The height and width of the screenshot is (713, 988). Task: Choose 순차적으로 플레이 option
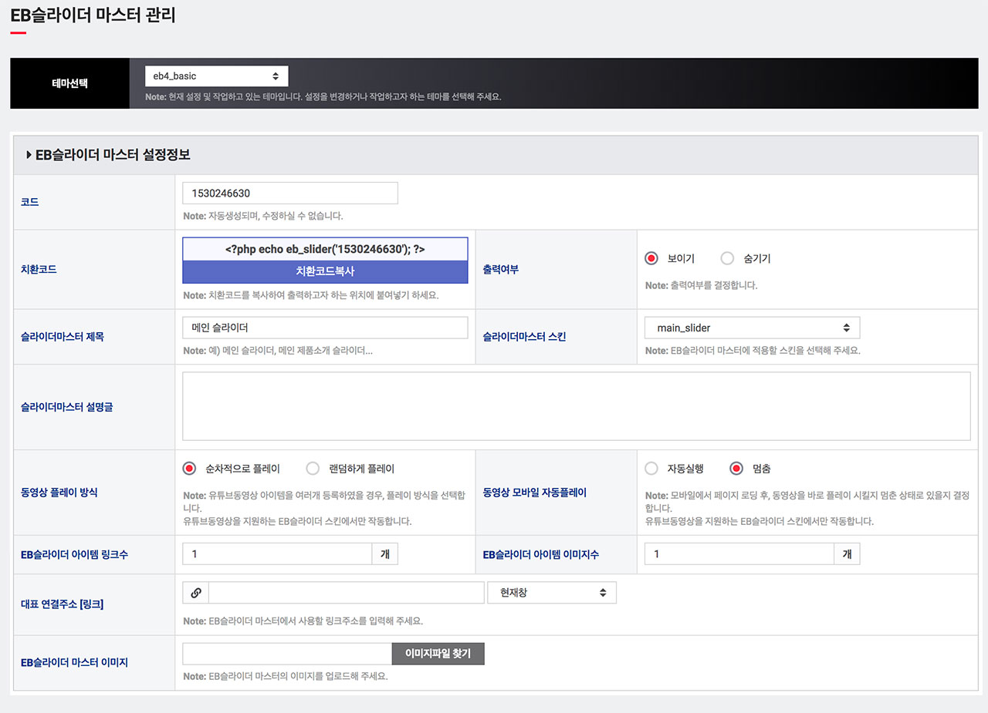(x=190, y=469)
